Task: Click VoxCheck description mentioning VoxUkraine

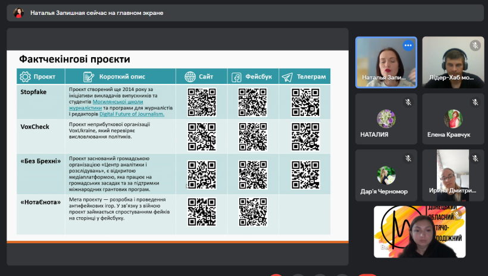Action: point(110,130)
